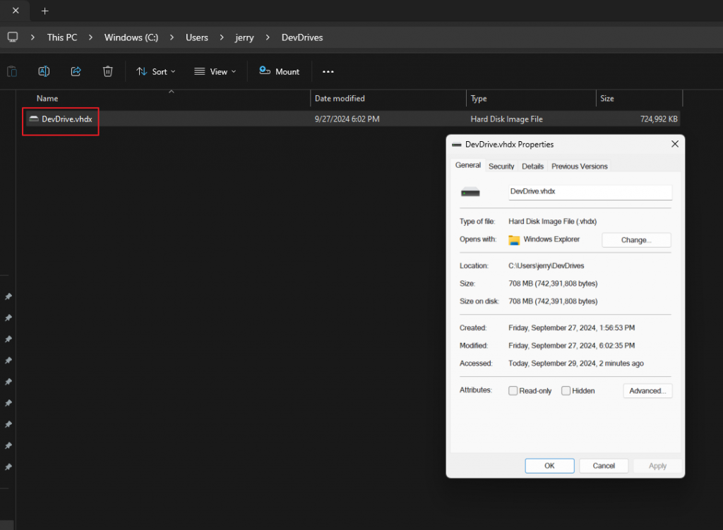Viewport: 723px width, 530px height.
Task: Open a new Explorer tab with plus
Action: coord(44,11)
